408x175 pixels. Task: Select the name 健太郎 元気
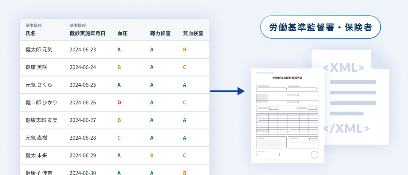click(39, 50)
